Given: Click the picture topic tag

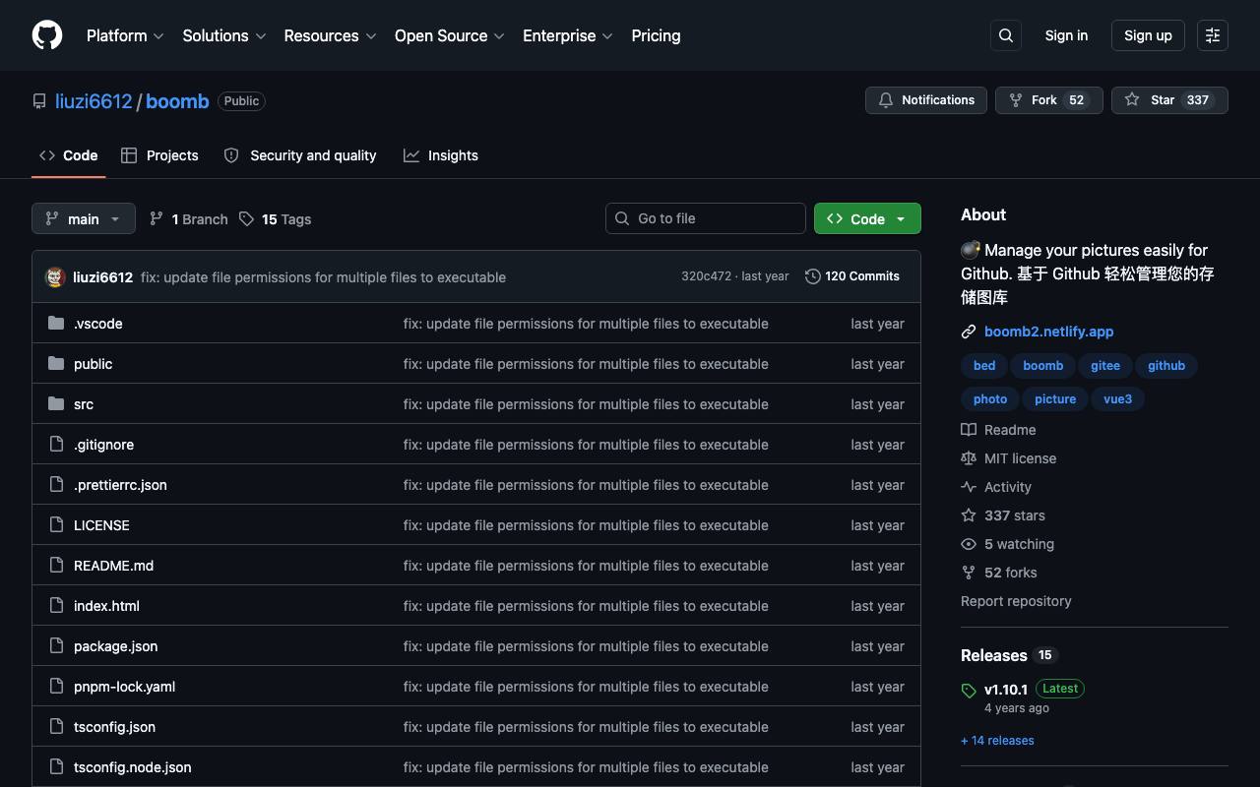Looking at the screenshot, I should [x=1055, y=399].
